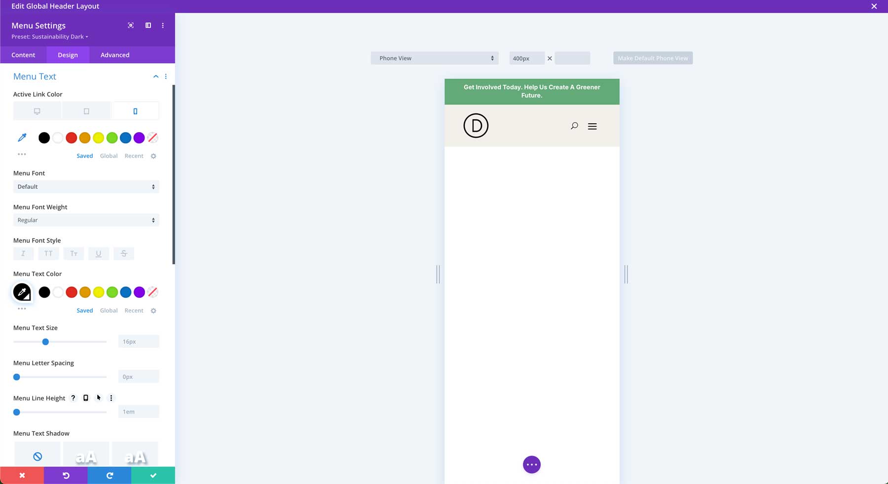Open the Menu Font dropdown
The image size is (888, 484).
(86, 186)
